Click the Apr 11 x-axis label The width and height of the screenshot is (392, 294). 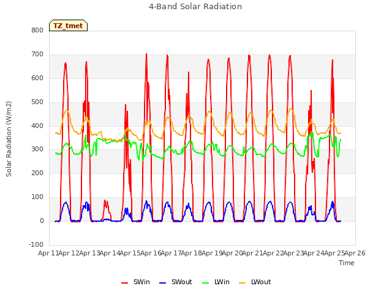click(x=48, y=253)
